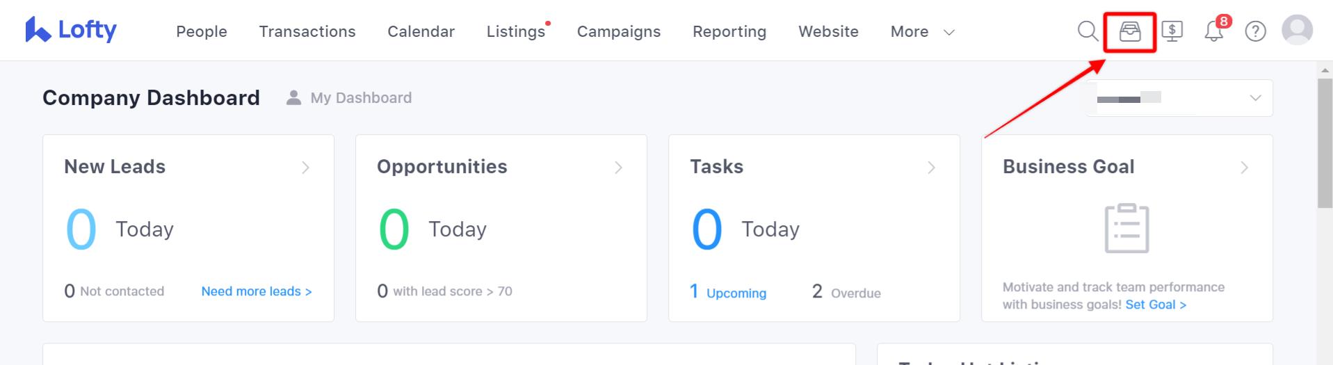The image size is (1333, 365).
Task: Click the scrollbar up arrow
Action: pos(1325,70)
